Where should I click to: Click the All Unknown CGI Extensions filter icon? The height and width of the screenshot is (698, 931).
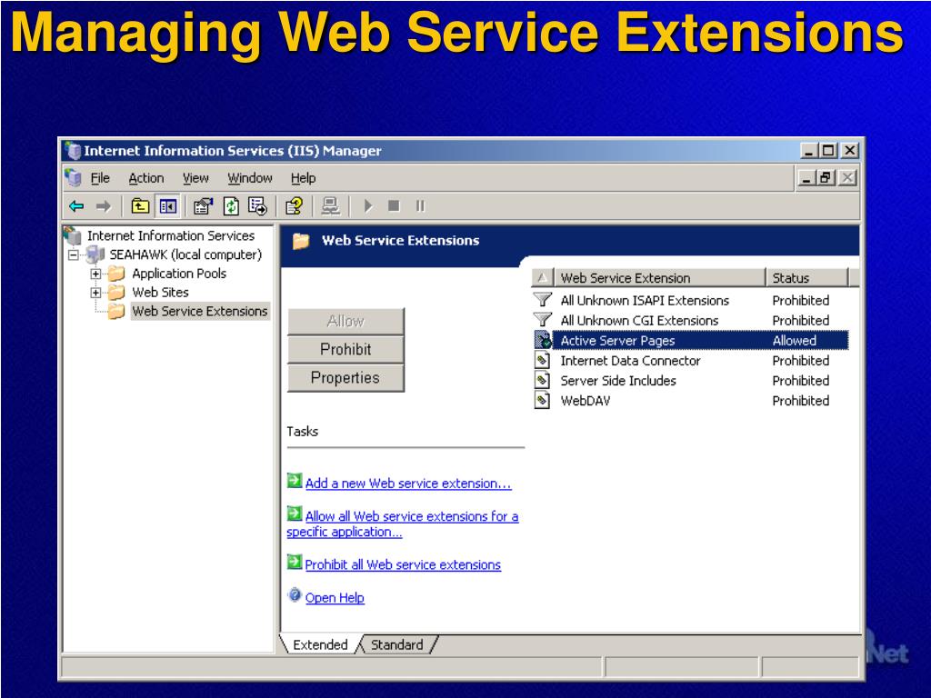tap(542, 320)
